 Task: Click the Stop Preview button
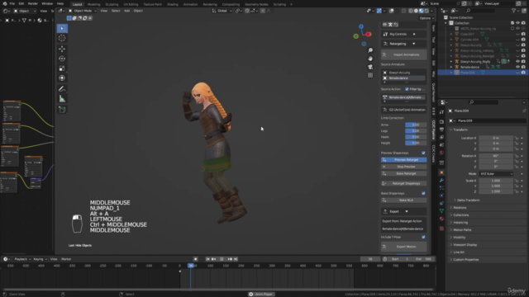[404, 167]
